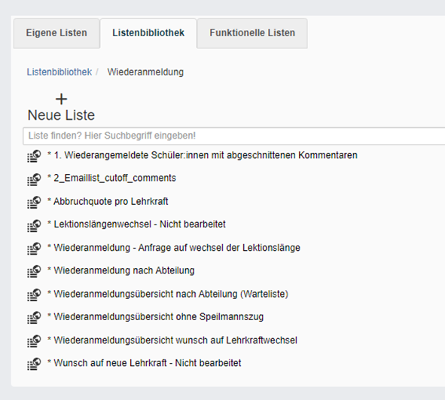Viewport: 445px width, 400px height.
Task: Select the Listenbibliothek tab
Action: click(x=148, y=33)
